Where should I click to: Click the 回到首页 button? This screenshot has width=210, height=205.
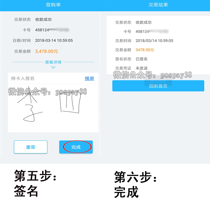tap(158, 86)
